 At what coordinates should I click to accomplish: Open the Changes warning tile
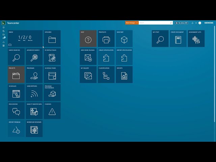pos(52,111)
